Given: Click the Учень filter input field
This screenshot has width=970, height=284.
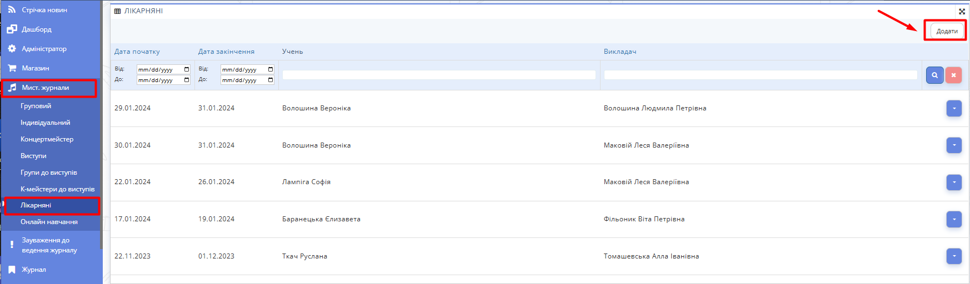Looking at the screenshot, I should (x=439, y=75).
